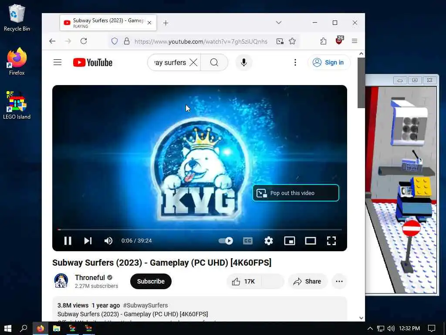This screenshot has height=335, width=446.
Task: Go to YouTube home logo
Action: click(93, 62)
